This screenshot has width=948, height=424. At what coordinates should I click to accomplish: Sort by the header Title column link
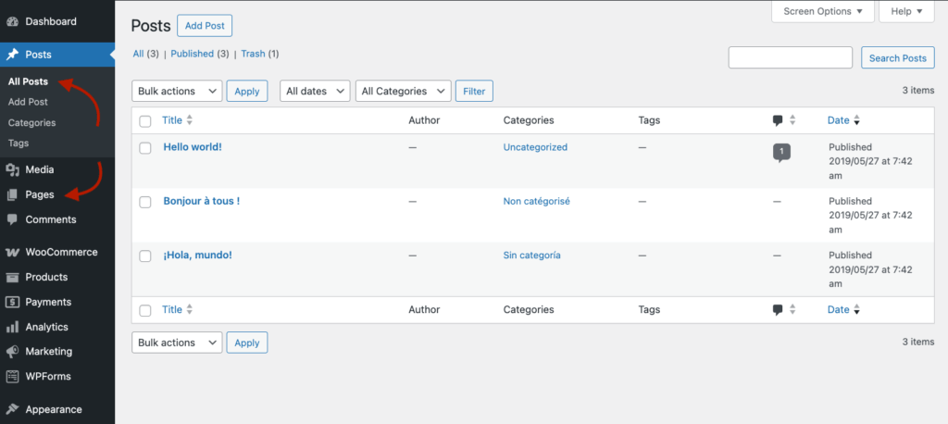point(171,120)
